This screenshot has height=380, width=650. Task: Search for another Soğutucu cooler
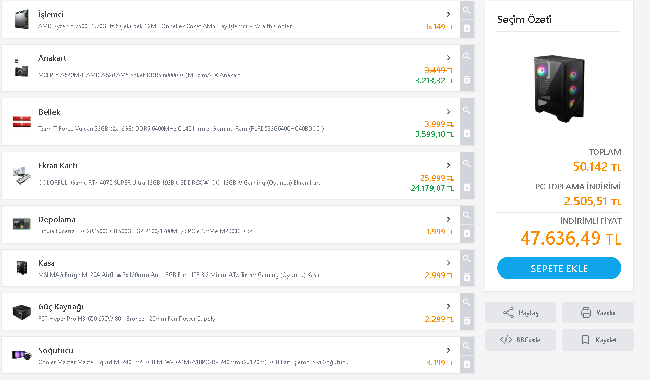pyautogui.click(x=467, y=346)
